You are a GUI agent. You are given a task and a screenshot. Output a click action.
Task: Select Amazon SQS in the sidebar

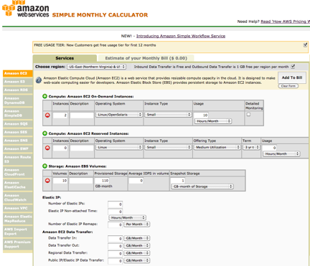point(18,124)
